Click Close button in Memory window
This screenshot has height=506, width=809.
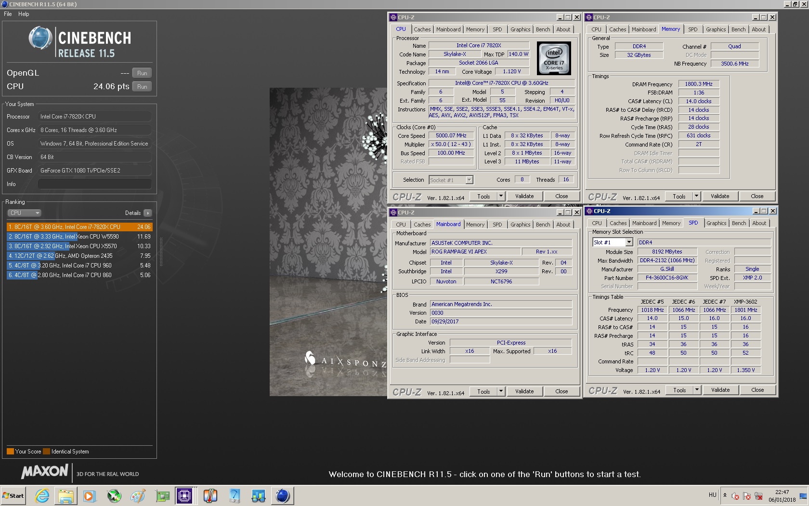click(757, 196)
